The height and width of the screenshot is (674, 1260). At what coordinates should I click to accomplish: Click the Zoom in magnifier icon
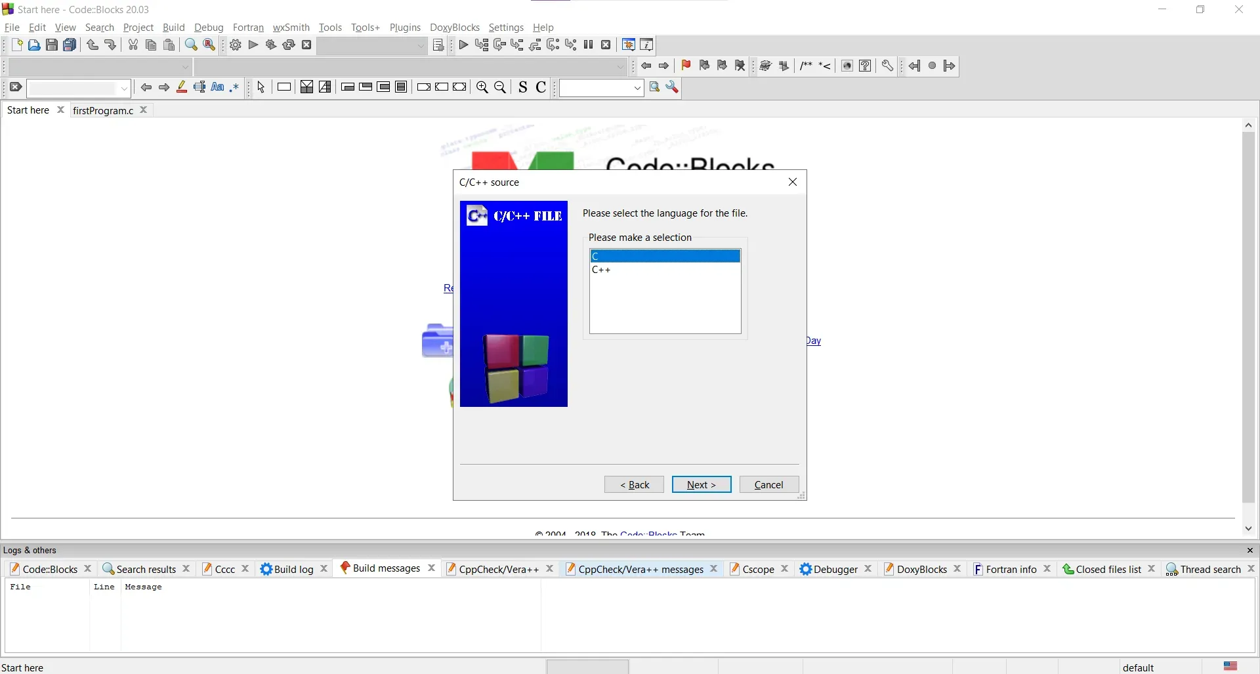[482, 88]
